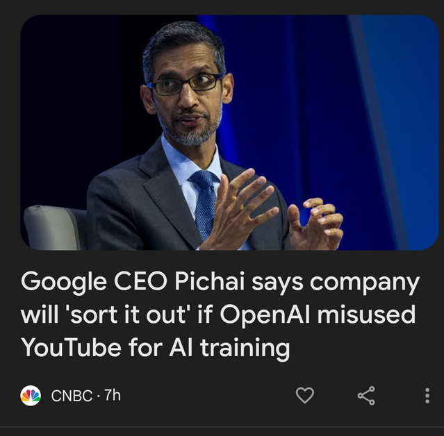
Task: Click the divider line below the card
Action: click(x=222, y=426)
